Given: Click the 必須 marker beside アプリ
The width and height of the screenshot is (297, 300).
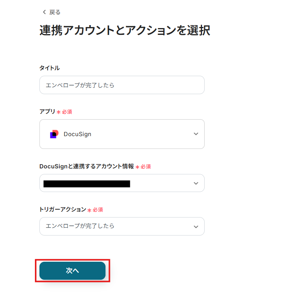Looking at the screenshot, I should (x=67, y=112).
